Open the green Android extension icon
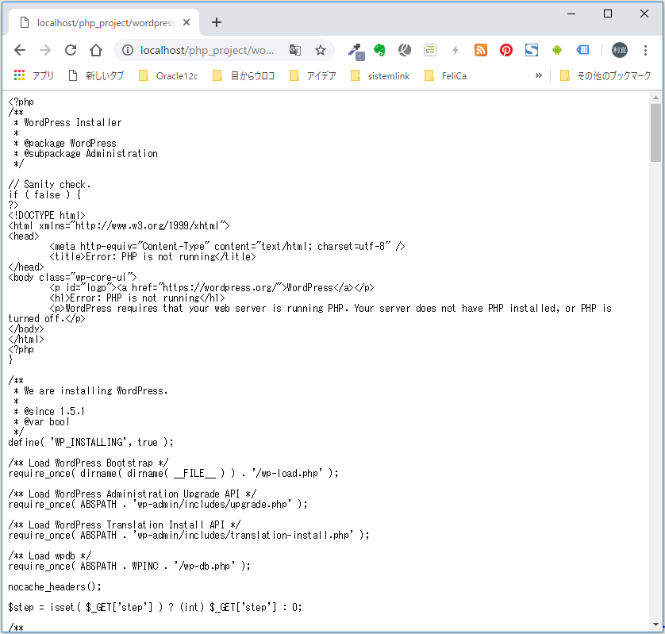This screenshot has height=634, width=665. pyautogui.click(x=557, y=51)
